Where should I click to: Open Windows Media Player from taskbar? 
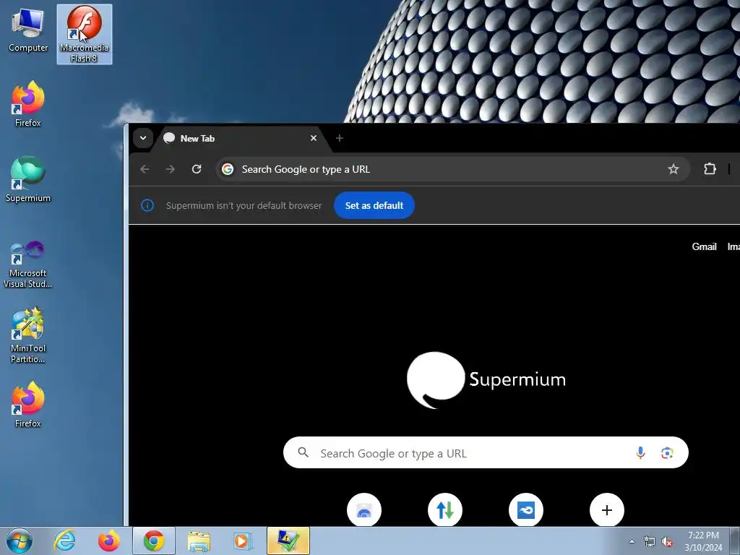point(244,541)
